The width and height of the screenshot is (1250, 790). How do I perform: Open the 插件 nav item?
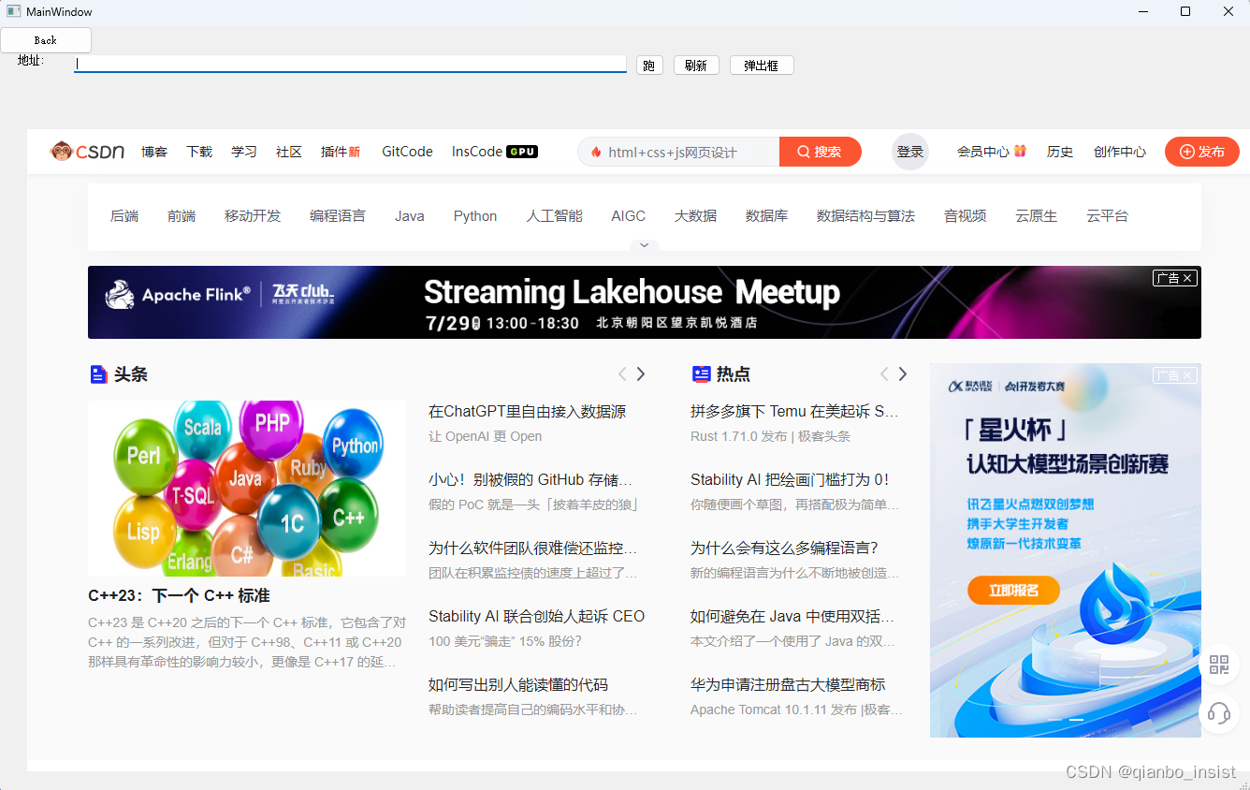[341, 152]
